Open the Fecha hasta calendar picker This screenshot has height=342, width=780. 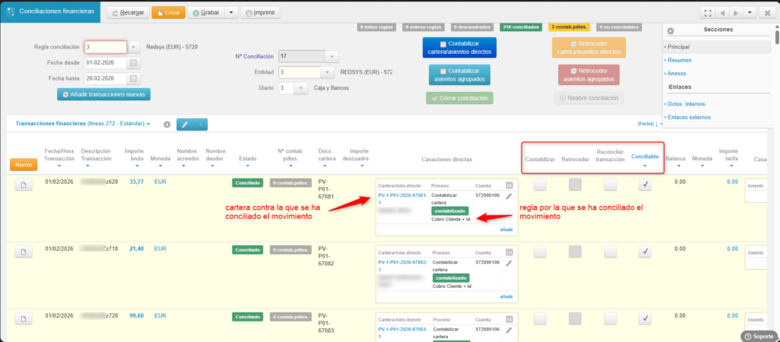(x=134, y=78)
